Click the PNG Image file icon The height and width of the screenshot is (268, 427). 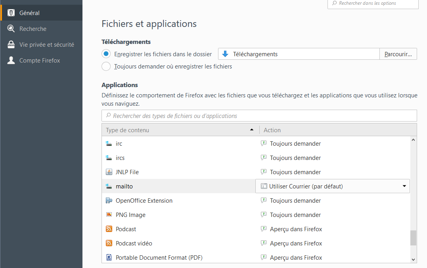pyautogui.click(x=109, y=215)
